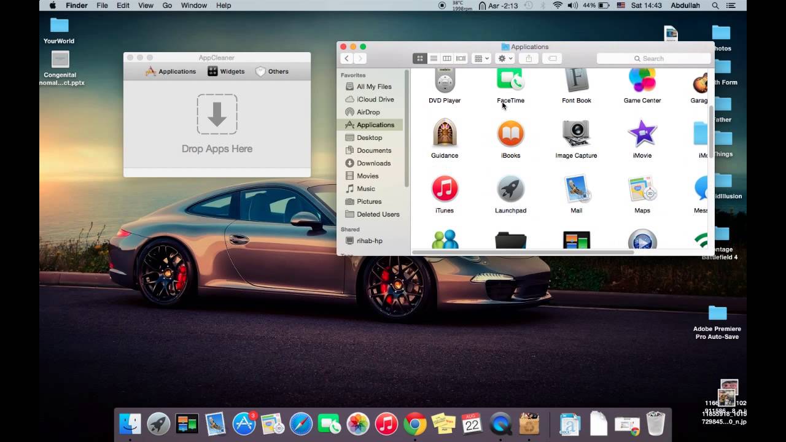Open the Action gear dropdown

pos(505,58)
